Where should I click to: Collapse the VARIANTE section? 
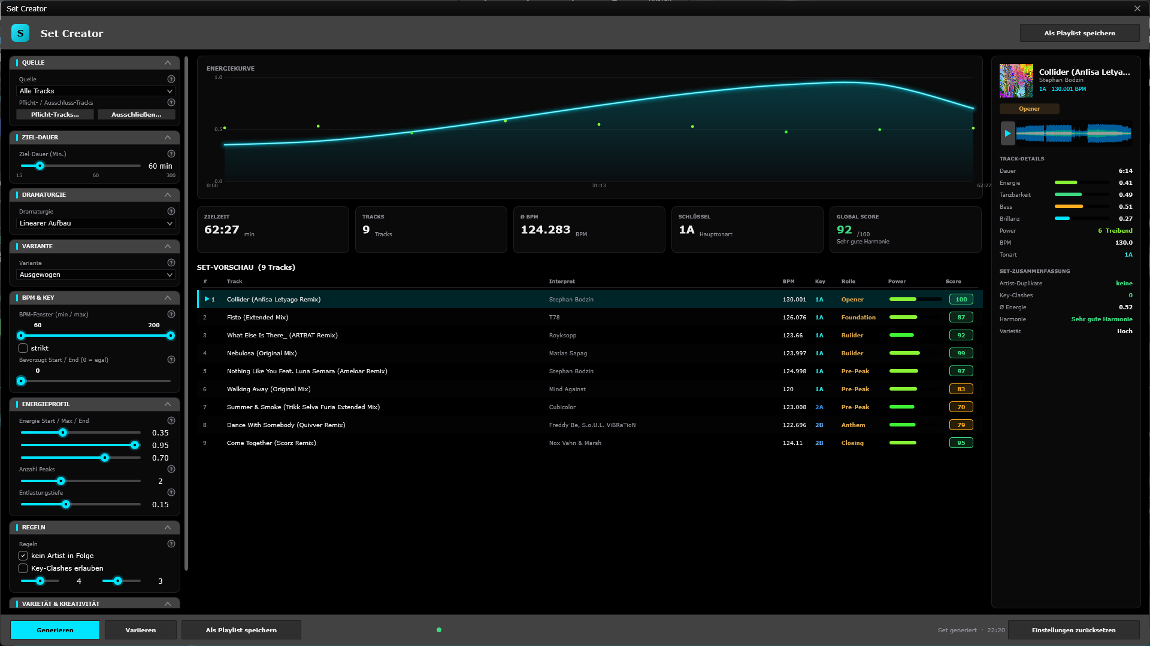coord(168,246)
